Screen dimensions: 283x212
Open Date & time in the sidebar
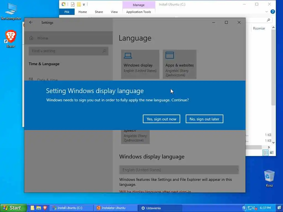click(47, 79)
